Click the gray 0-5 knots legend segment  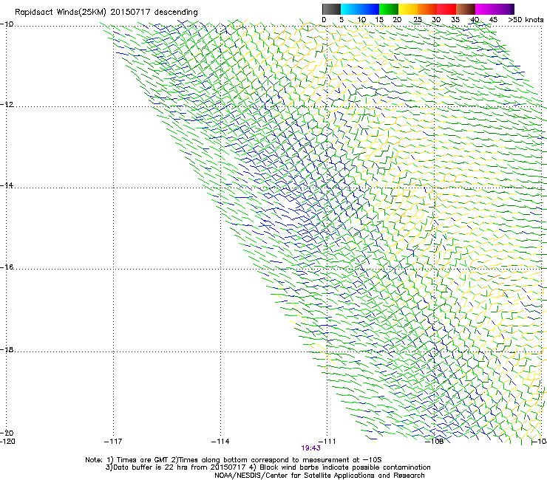coord(331,9)
